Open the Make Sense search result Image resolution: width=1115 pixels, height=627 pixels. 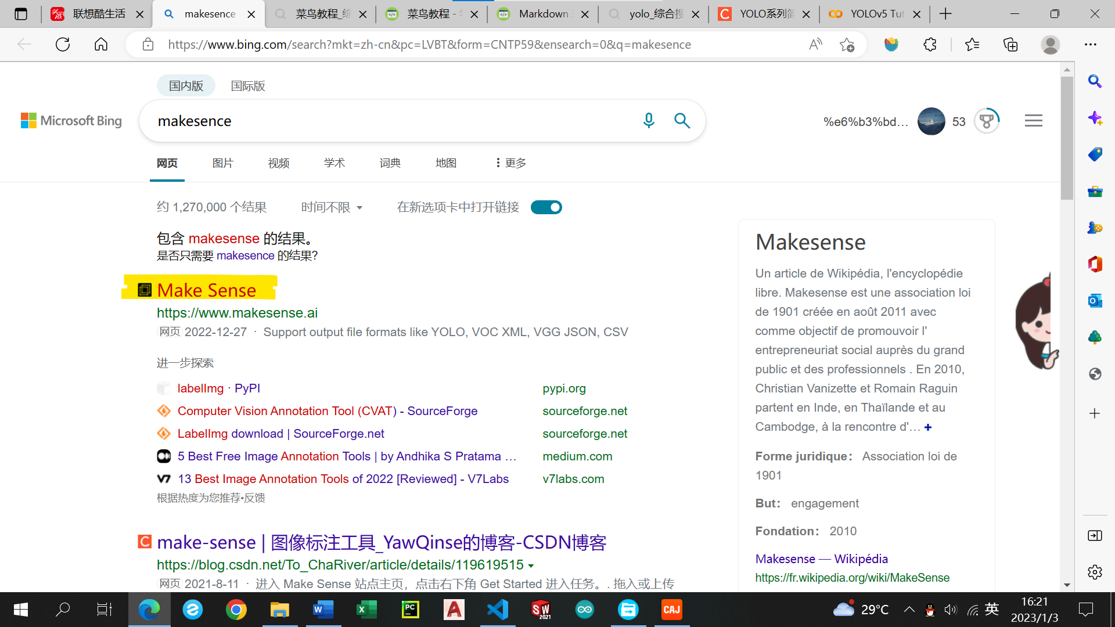(x=206, y=290)
